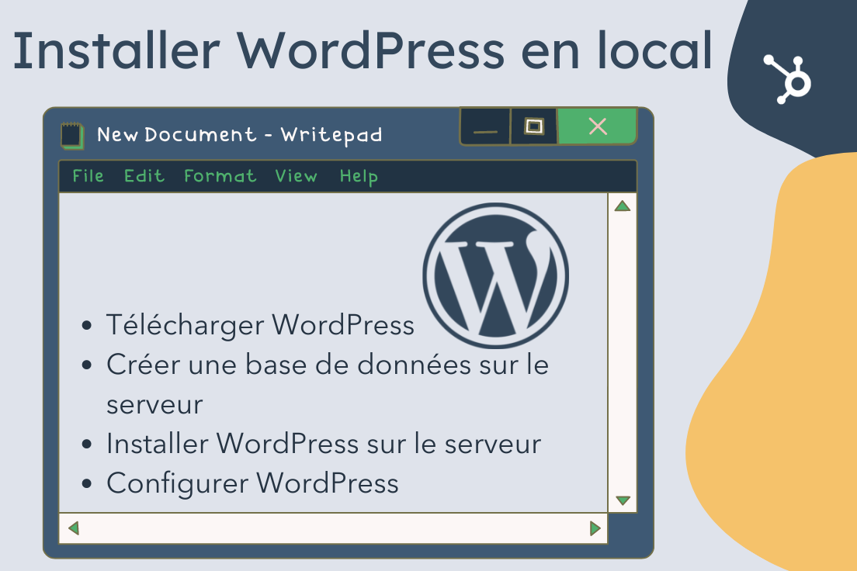This screenshot has height=571, width=857.
Task: Click the scroll up arrow
Action: [622, 206]
